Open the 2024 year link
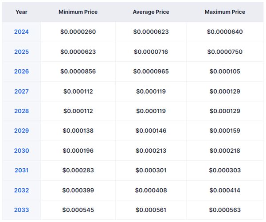This screenshot has height=222, width=266. tap(21, 32)
